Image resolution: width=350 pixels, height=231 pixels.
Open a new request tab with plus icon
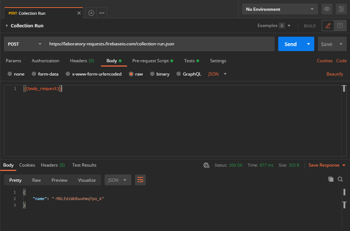point(91,13)
